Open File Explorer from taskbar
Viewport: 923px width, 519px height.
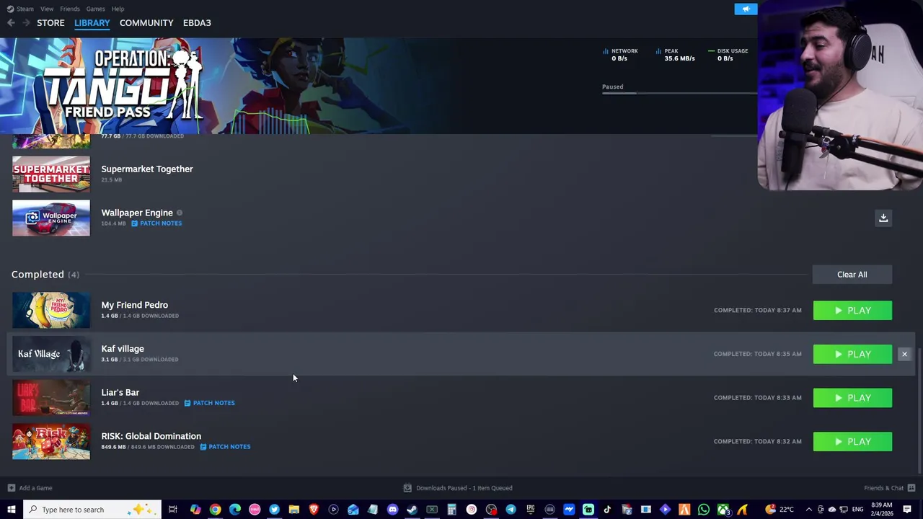293,510
